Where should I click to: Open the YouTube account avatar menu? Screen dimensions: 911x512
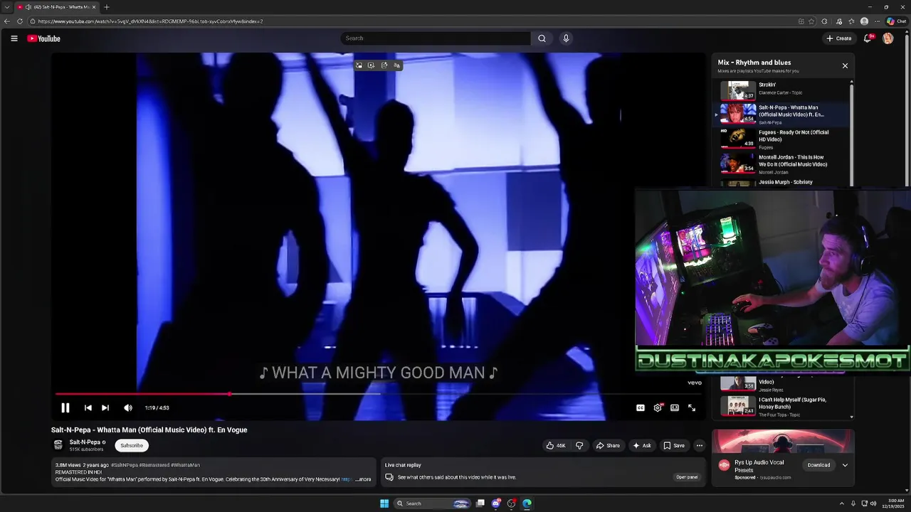[888, 38]
